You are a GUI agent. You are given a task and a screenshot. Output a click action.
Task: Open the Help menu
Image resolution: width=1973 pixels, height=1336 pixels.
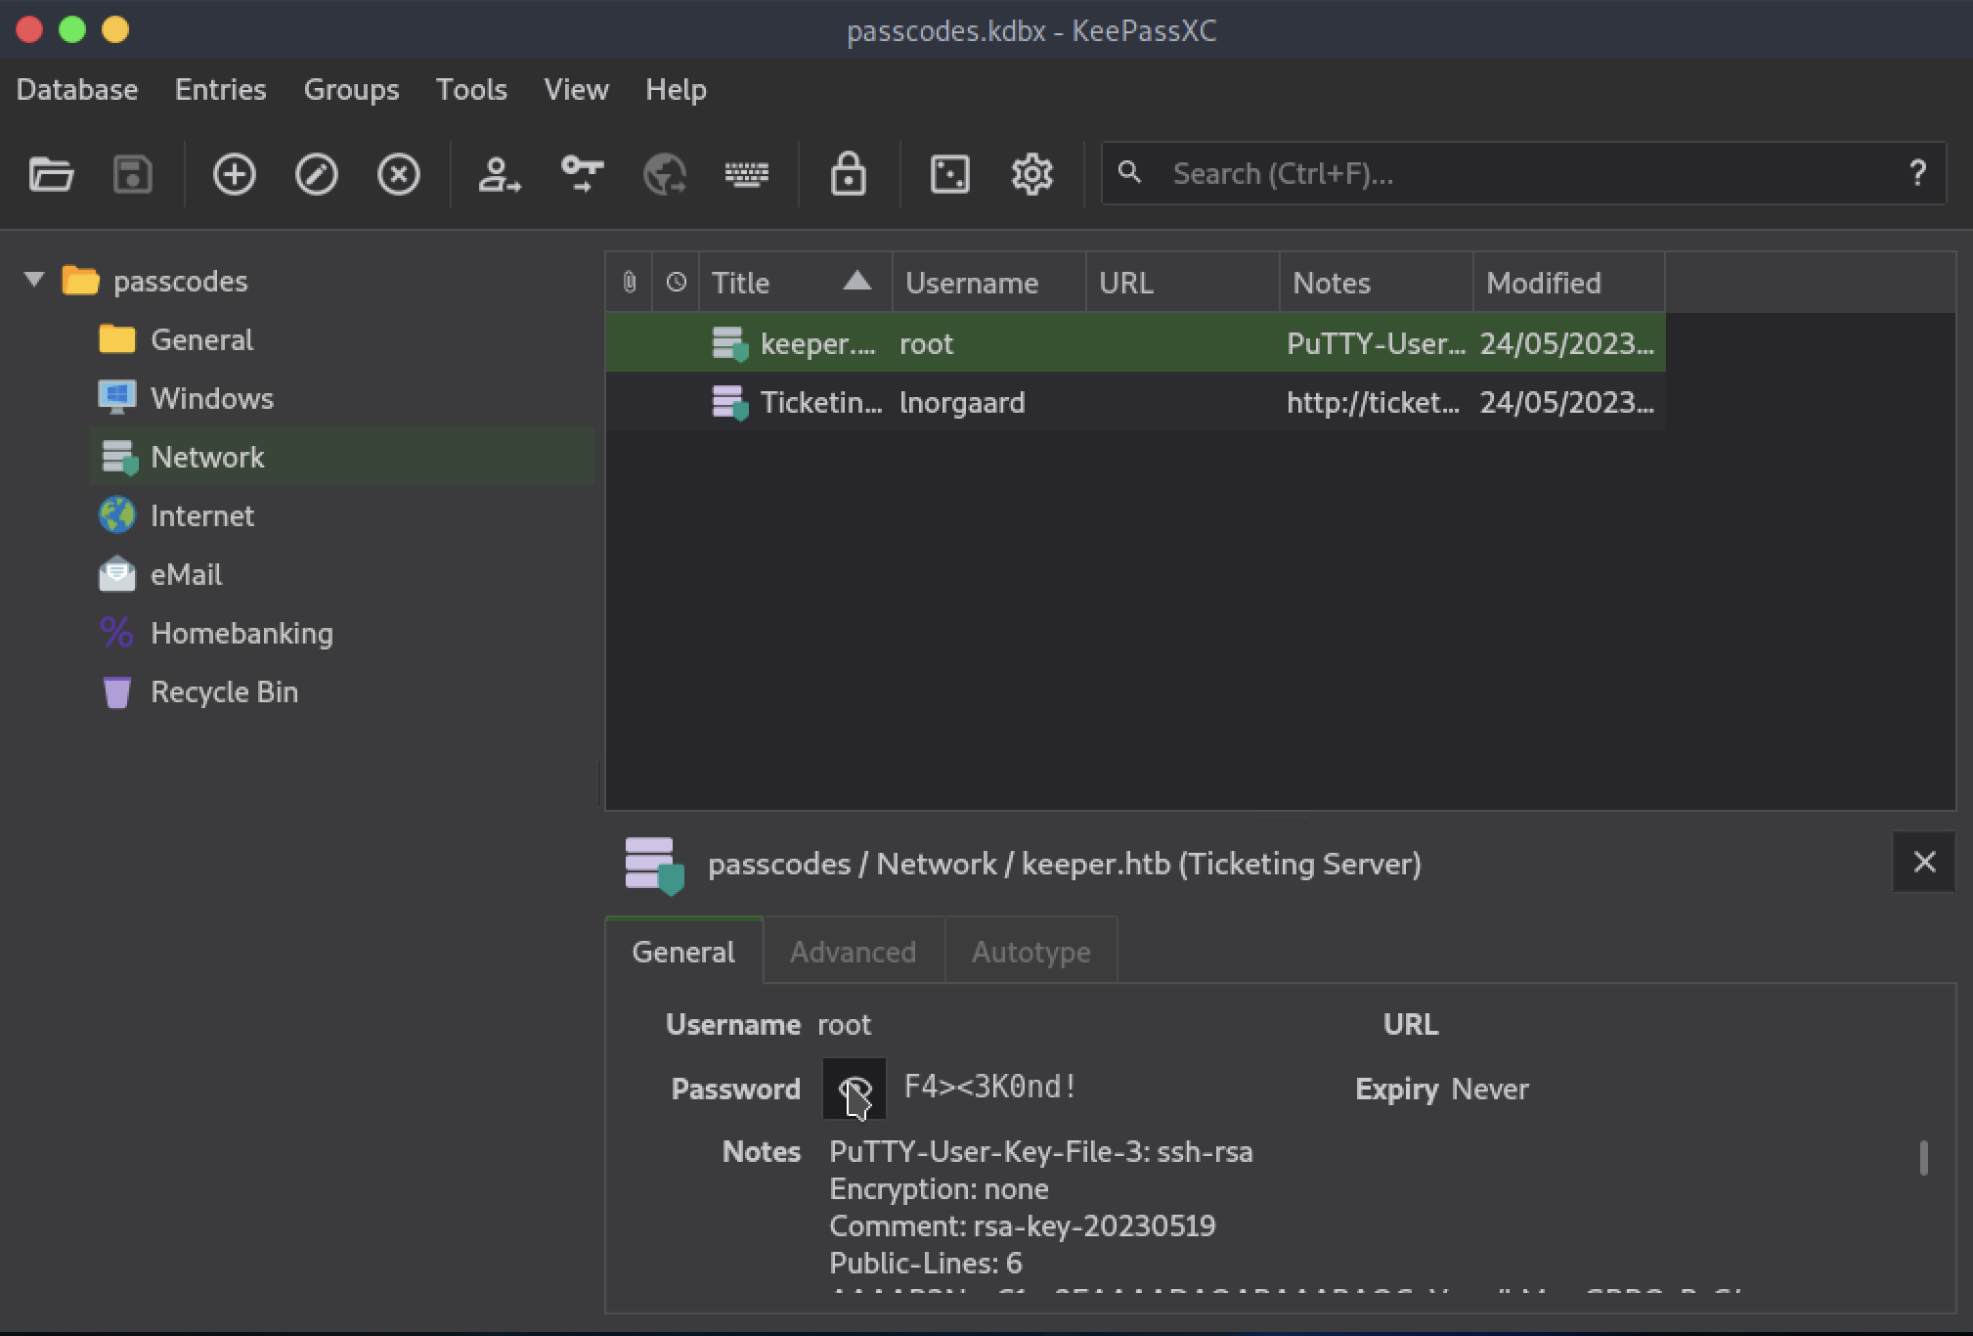click(x=677, y=90)
